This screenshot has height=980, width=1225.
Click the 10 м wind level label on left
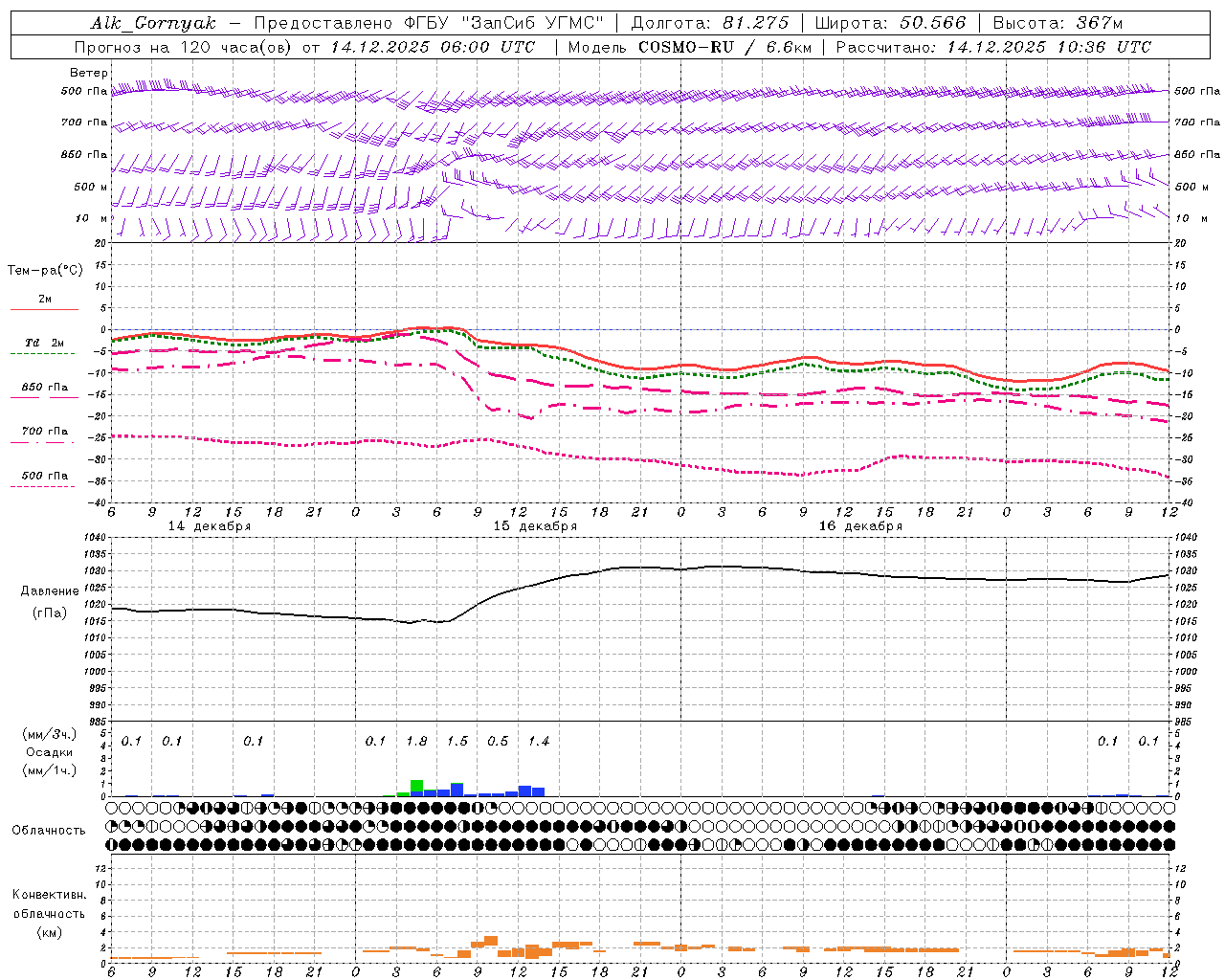click(x=91, y=218)
